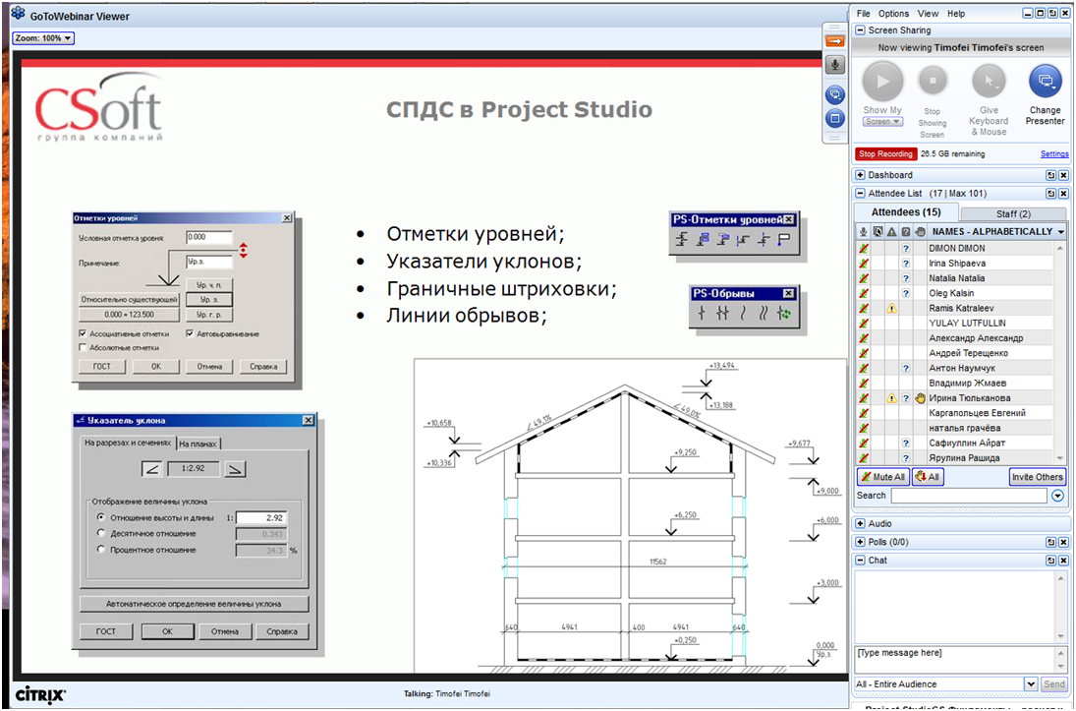1076x711 pixels.
Task: Enable the Абсолютные отметки checkbox
Action: [x=83, y=347]
